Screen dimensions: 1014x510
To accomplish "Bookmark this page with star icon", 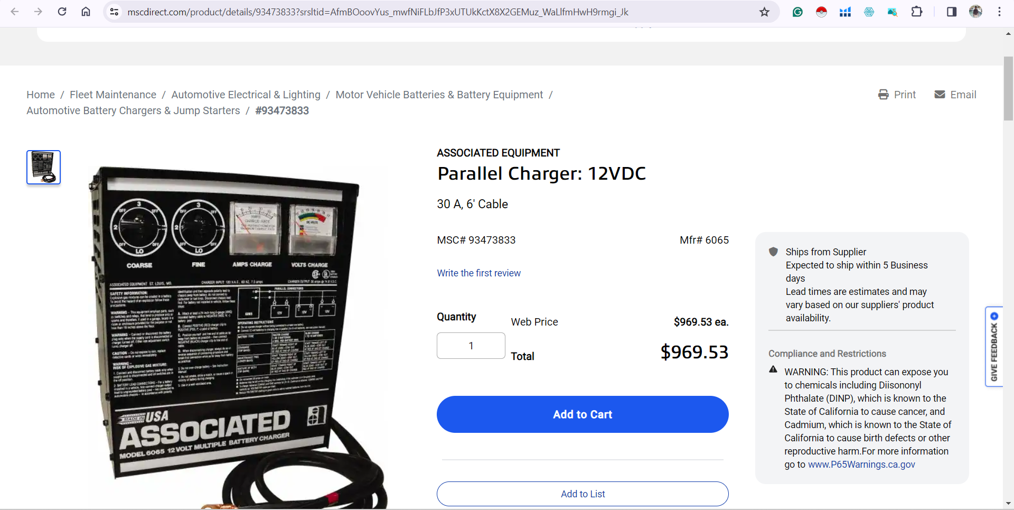I will [x=764, y=12].
